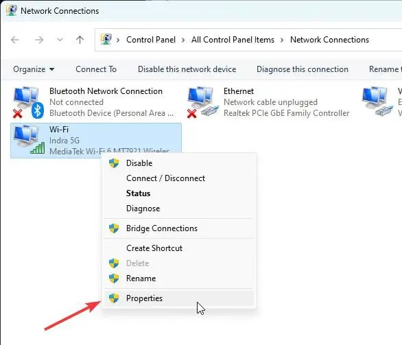
Task: Click Disable this network device button
Action: pos(187,69)
